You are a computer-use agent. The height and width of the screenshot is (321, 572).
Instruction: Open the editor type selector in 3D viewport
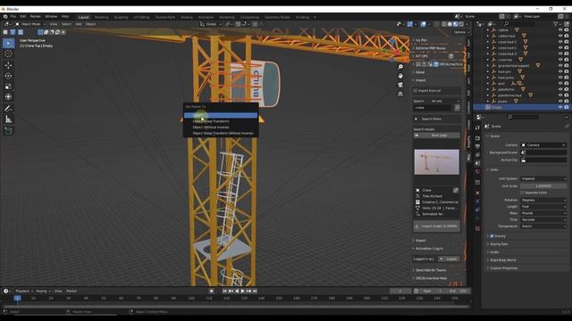pos(7,24)
